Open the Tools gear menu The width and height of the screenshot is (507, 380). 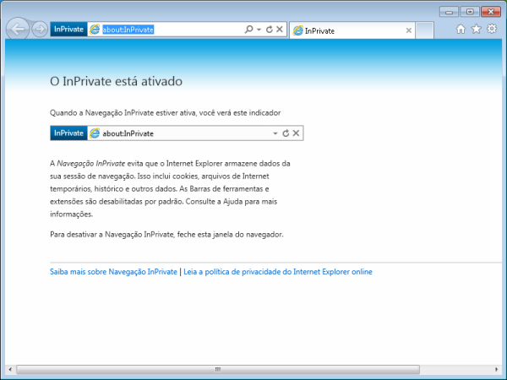[491, 30]
